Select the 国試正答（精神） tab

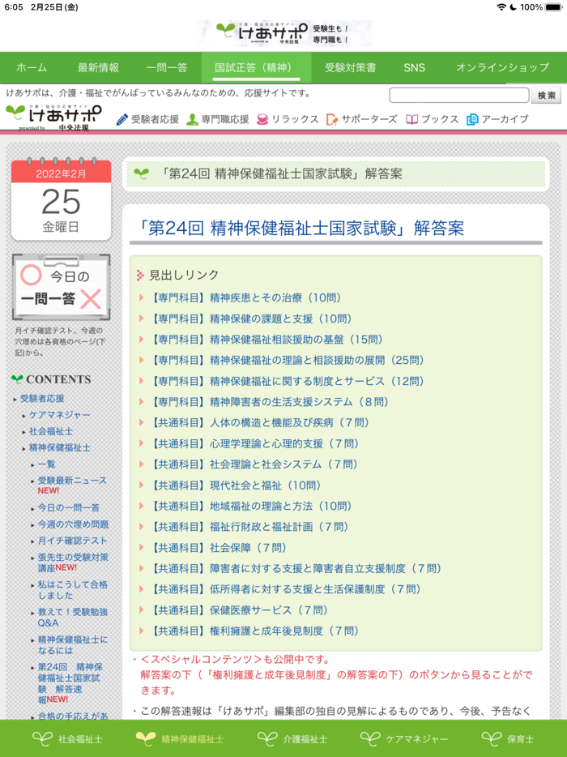click(x=256, y=67)
